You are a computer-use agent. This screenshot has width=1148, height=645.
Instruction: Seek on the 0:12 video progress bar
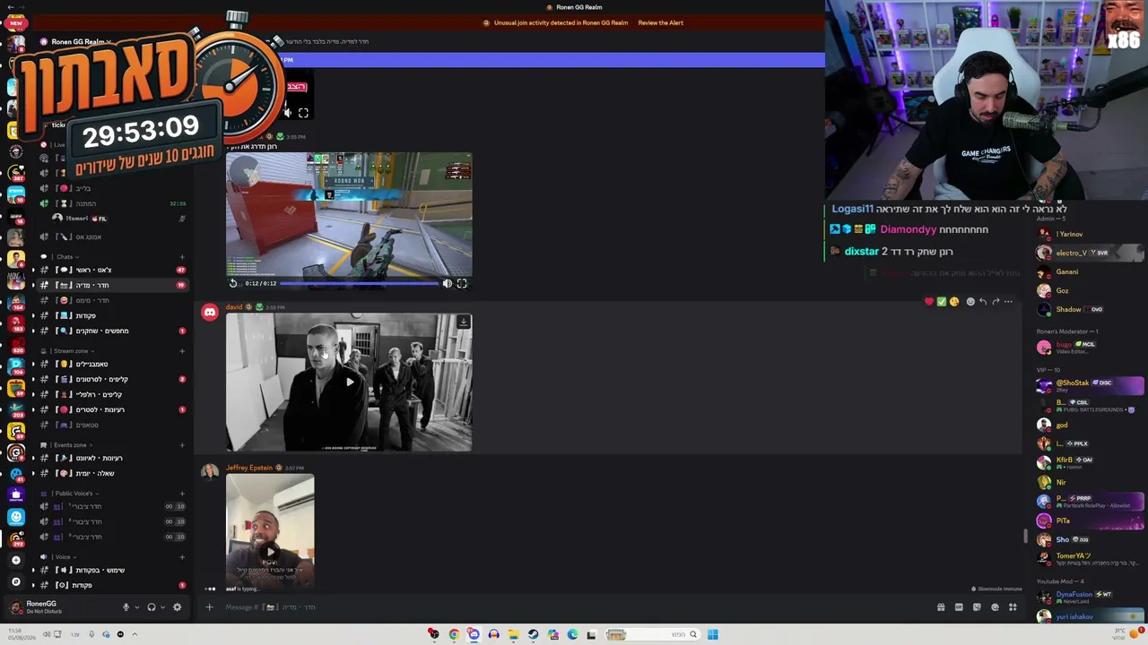click(x=360, y=284)
